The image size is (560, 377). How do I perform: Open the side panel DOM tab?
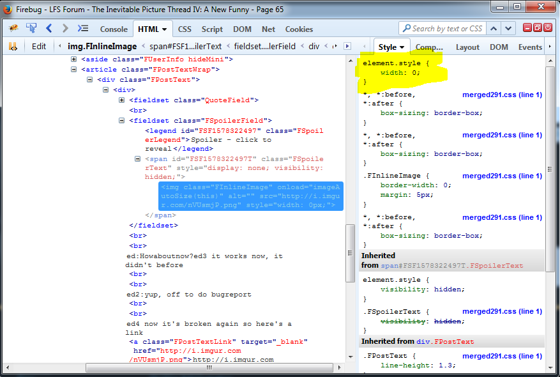point(499,47)
